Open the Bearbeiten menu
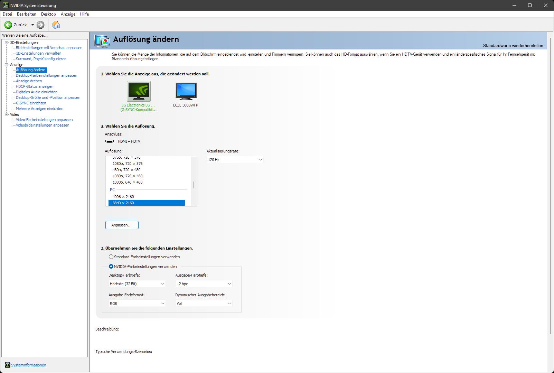Screen dimensions: 554x373 (26, 14)
